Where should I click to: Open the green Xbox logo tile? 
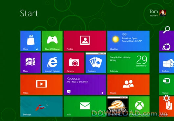(x=139, y=106)
